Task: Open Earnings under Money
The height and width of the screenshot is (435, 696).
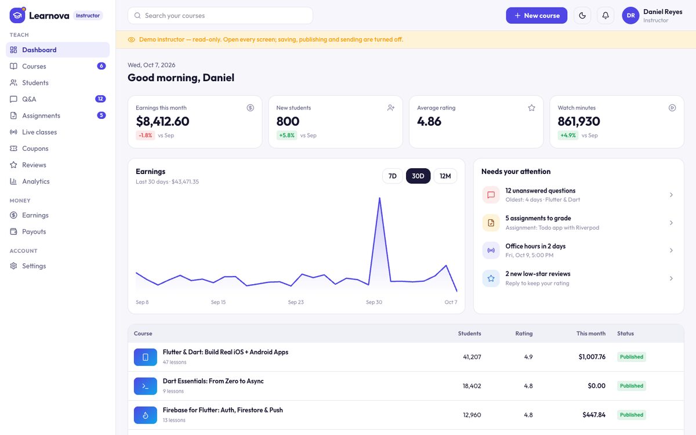Action: coord(57,215)
